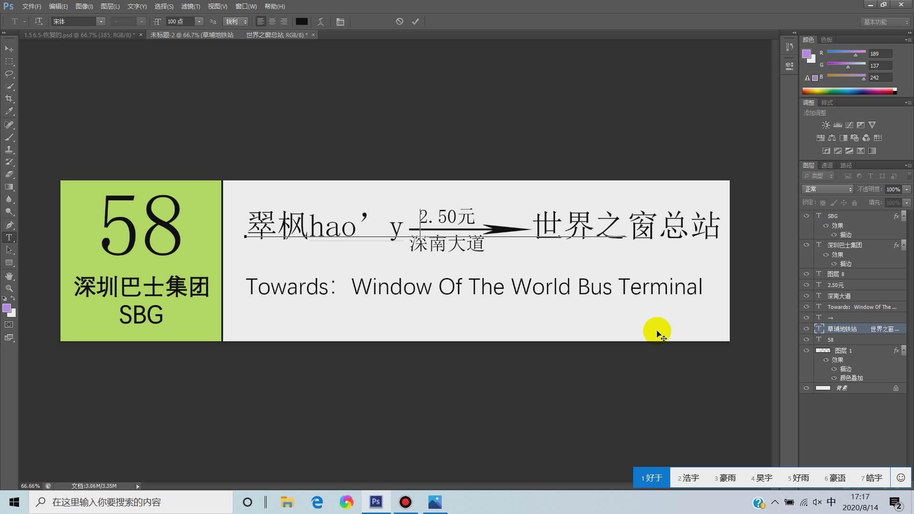Select the Pen tool

pos(9,225)
